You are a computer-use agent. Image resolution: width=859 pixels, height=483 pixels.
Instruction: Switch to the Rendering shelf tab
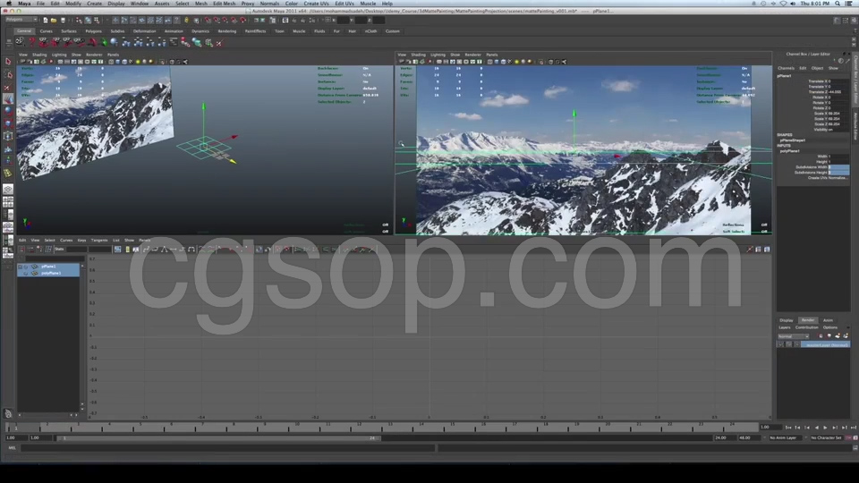(x=226, y=31)
